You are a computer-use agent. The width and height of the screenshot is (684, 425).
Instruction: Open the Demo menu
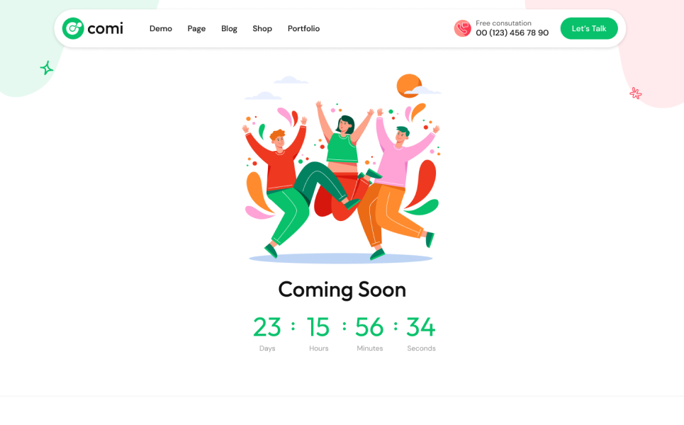tap(160, 29)
